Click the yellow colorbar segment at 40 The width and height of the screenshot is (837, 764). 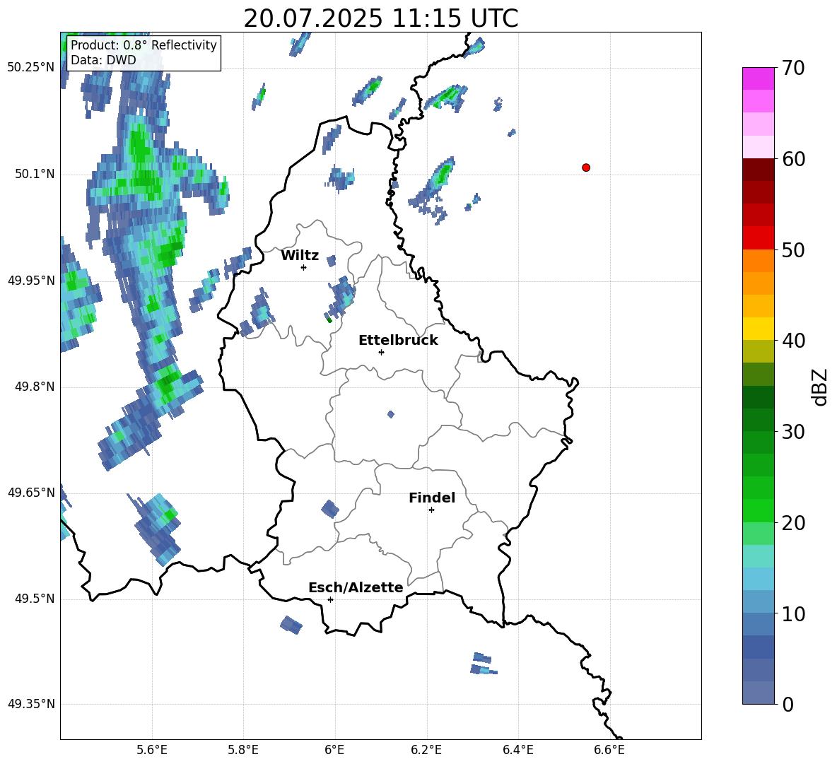coord(758,329)
